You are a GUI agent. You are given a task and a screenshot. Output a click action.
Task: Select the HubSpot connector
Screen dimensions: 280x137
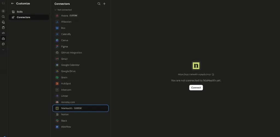81,83
